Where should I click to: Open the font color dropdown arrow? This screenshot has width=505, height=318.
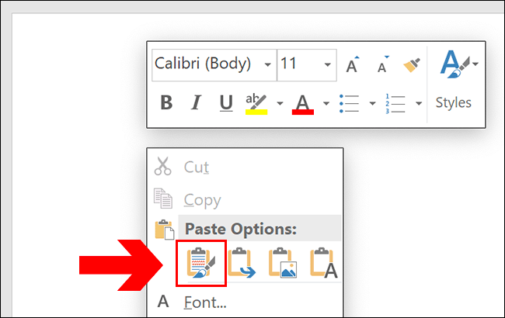point(326,103)
